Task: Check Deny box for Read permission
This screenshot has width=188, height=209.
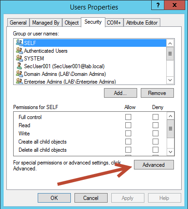Action: [x=155, y=125]
